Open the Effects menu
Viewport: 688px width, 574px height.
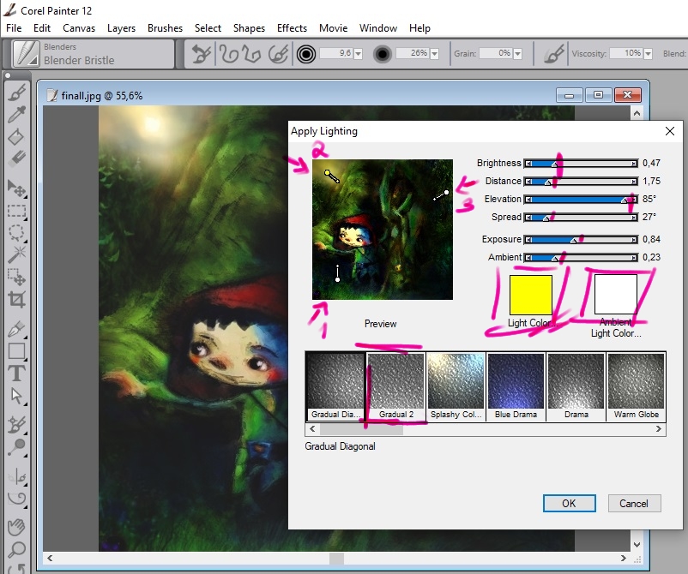[x=292, y=28]
